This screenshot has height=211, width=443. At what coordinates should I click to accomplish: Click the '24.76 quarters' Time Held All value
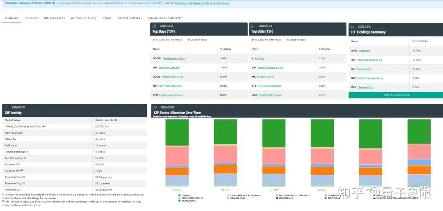point(104,190)
